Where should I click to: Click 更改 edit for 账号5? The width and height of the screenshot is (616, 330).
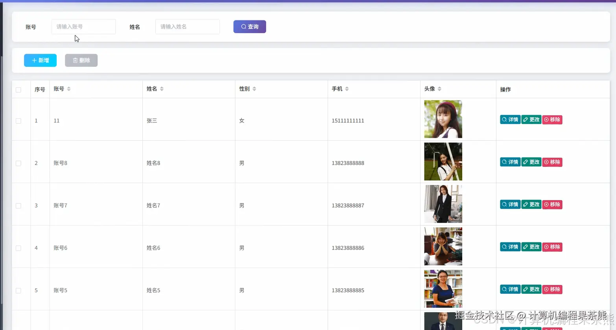point(531,289)
